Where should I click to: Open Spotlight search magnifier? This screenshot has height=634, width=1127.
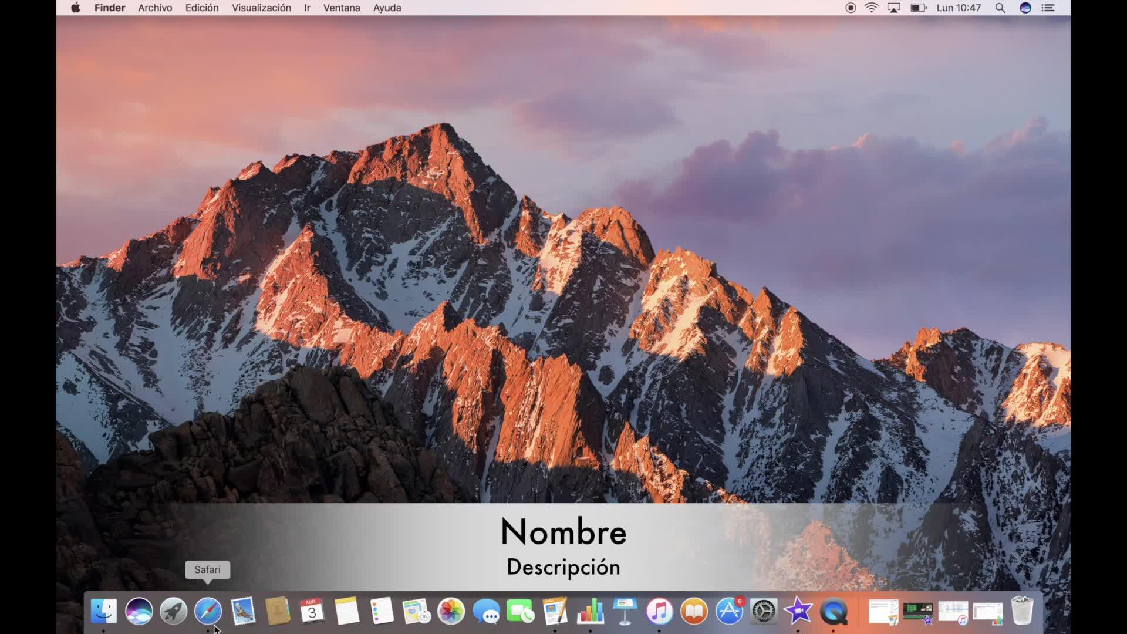coord(1000,8)
